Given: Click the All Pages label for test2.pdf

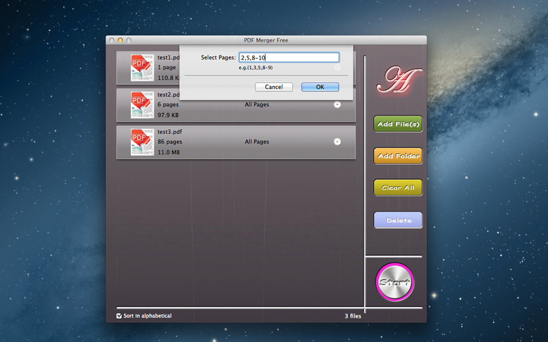Looking at the screenshot, I should click(257, 105).
